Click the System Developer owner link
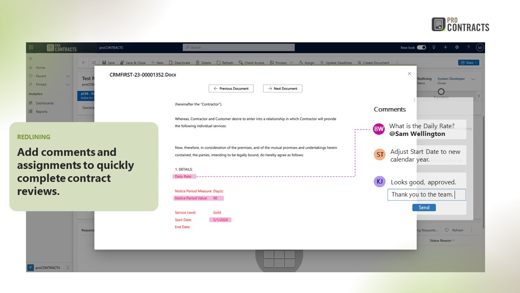Image resolution: width=520 pixels, height=293 pixels. pos(451,79)
